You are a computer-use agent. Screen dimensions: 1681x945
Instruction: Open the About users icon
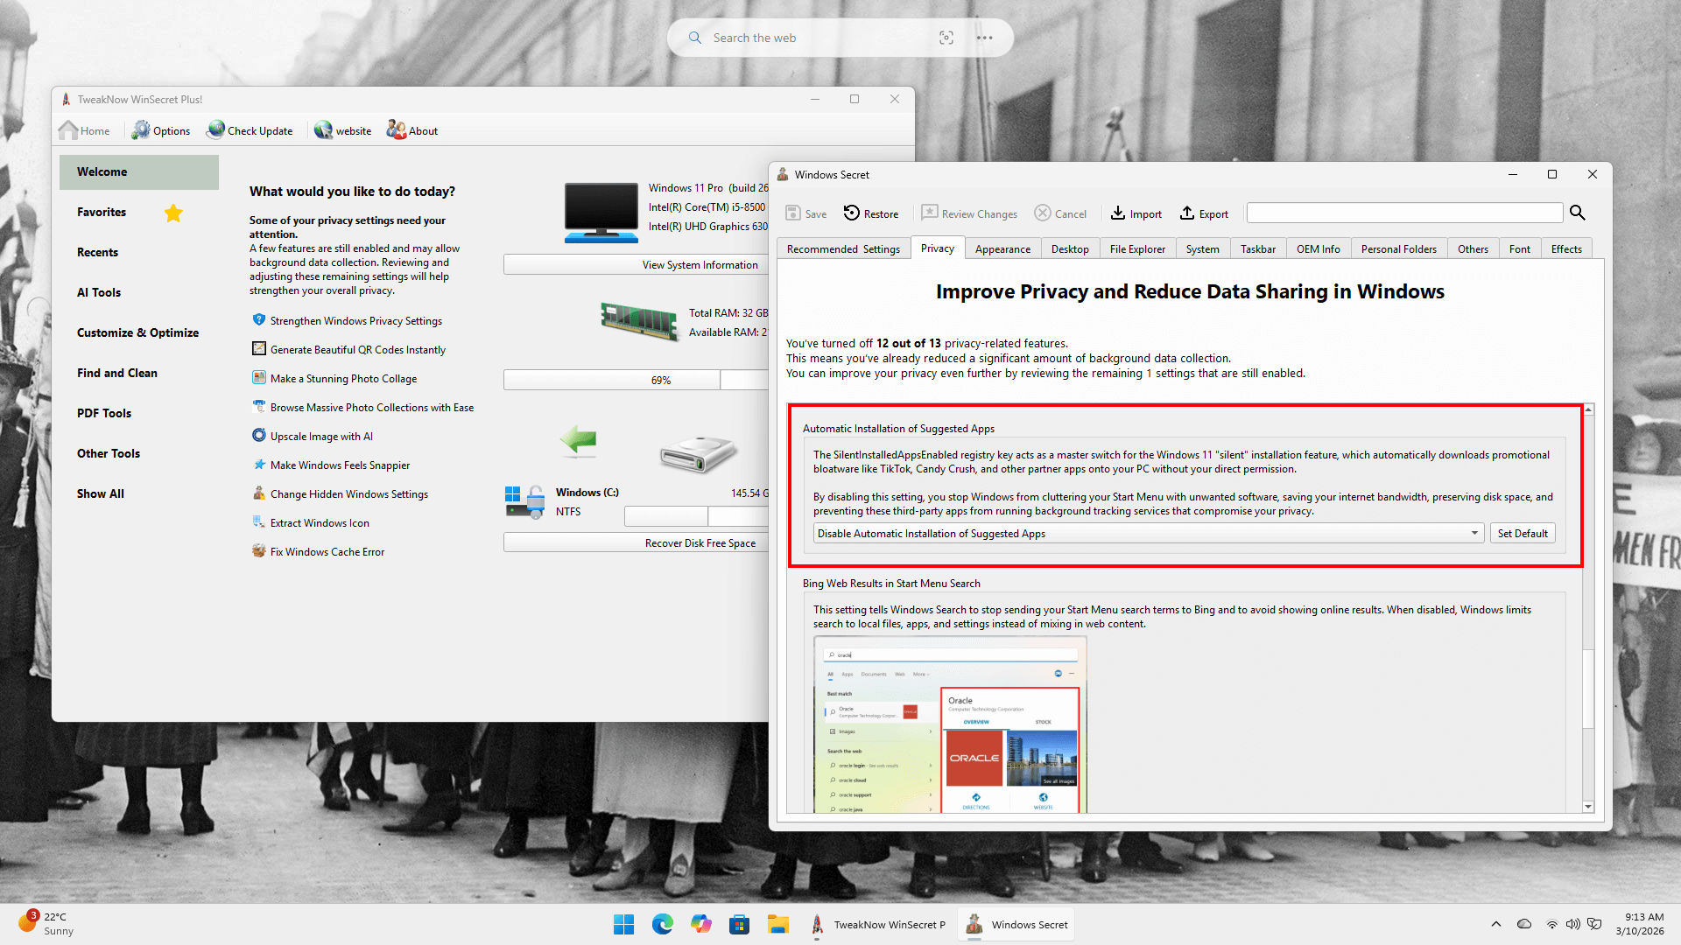(396, 129)
